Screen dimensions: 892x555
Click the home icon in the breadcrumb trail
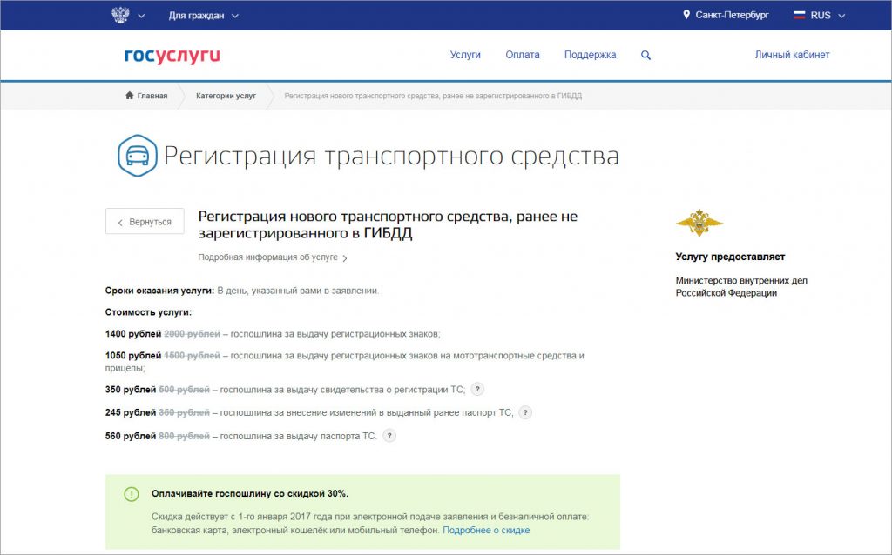[x=127, y=96]
